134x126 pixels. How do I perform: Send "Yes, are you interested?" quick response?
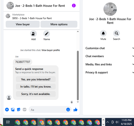[36, 79]
